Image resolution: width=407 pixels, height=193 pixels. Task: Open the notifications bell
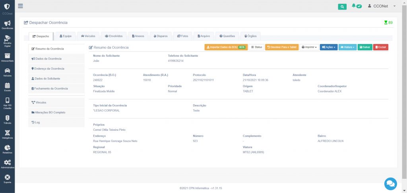pos(353,6)
